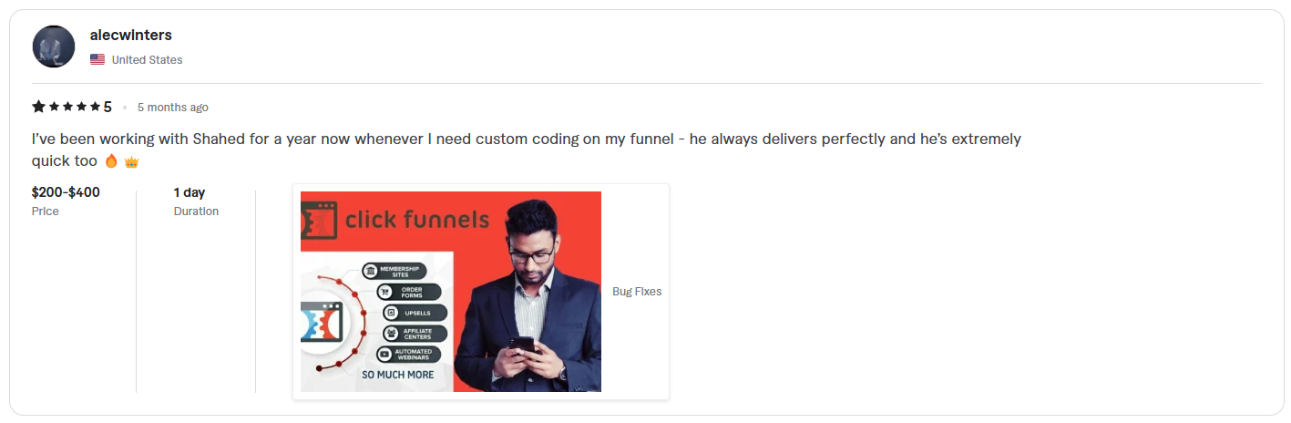Click the United States flag icon
The width and height of the screenshot is (1291, 423).
(x=97, y=60)
